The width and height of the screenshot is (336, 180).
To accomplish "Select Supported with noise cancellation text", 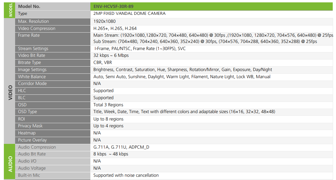I will click(126, 175).
